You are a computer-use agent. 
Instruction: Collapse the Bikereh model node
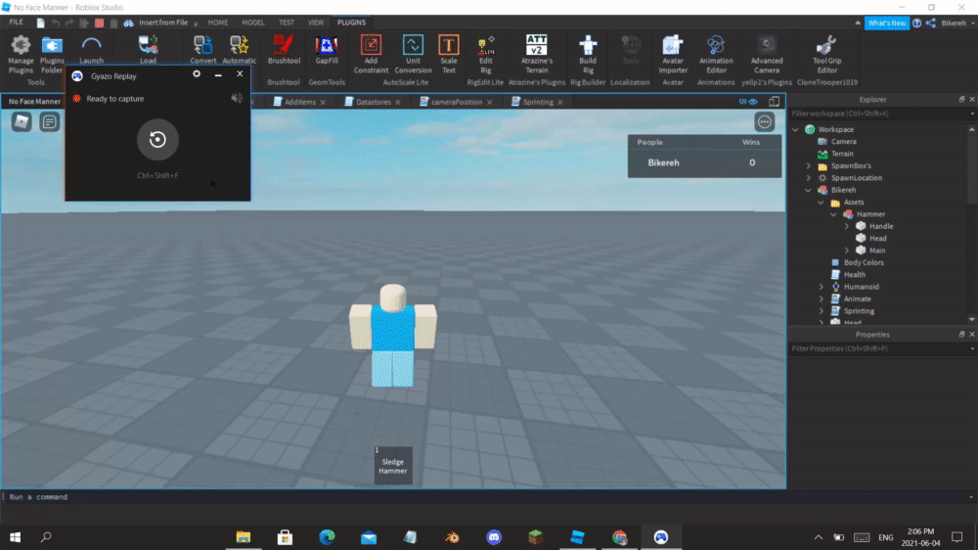pos(809,190)
